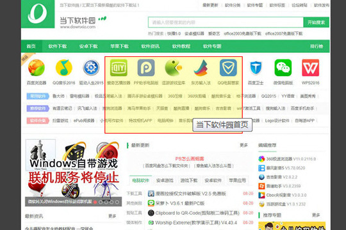The width and height of the screenshot is (346, 230).
Task: Open the QQ电脑管家 shield icon
Action: click(228, 68)
